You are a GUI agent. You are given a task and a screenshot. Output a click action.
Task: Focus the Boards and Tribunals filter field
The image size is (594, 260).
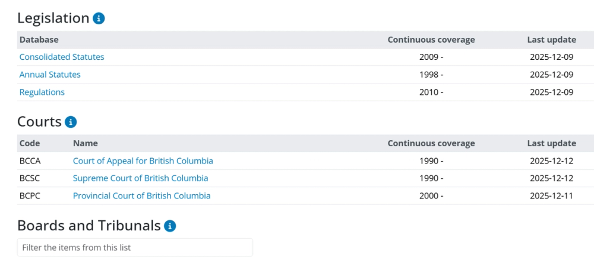pos(135,248)
